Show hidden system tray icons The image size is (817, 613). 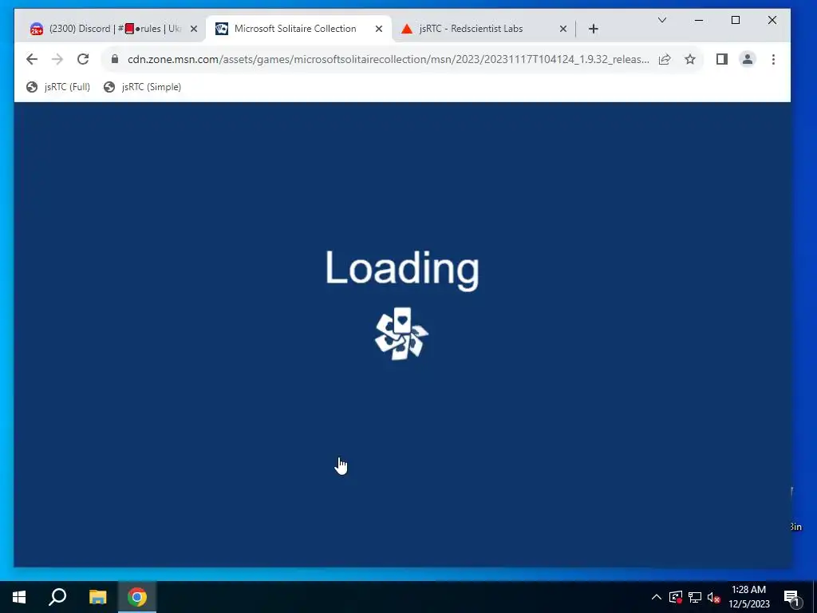point(657,597)
